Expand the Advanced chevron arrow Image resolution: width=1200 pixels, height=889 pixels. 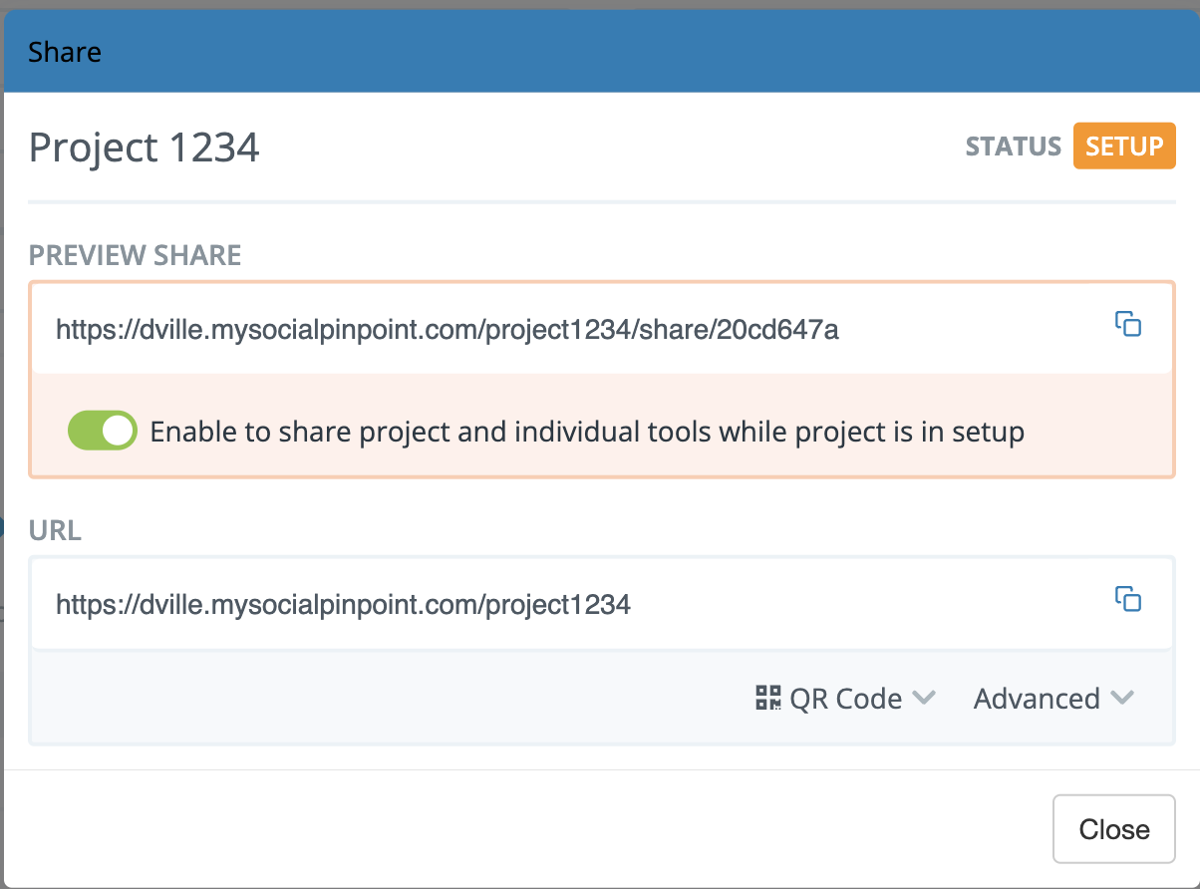[1122, 698]
